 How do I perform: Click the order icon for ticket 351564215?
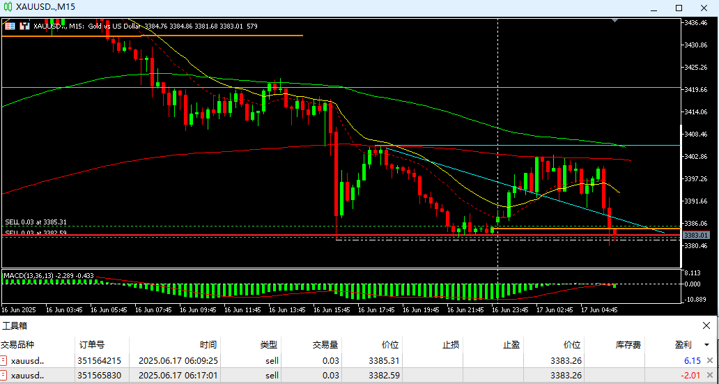(4, 361)
